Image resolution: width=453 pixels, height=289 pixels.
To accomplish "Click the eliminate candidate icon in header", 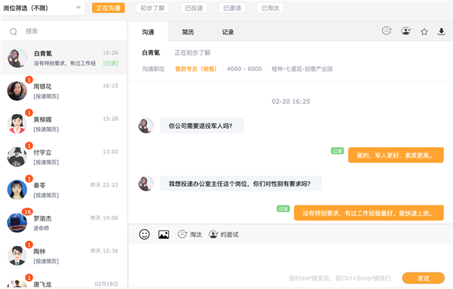I will tap(387, 31).
